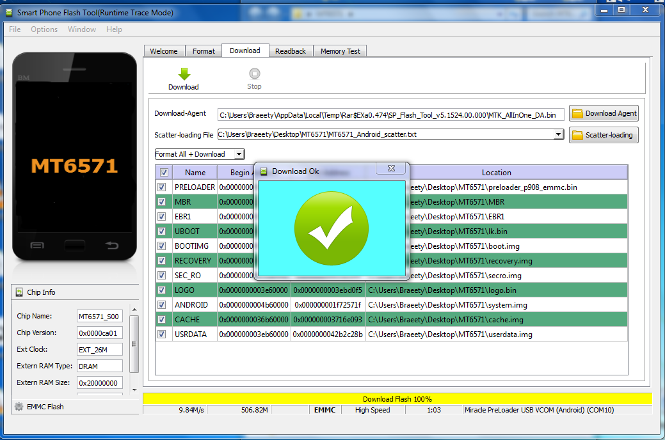Switch to the Memory Test tab
Viewport: 665px width, 440px height.
pyautogui.click(x=340, y=51)
